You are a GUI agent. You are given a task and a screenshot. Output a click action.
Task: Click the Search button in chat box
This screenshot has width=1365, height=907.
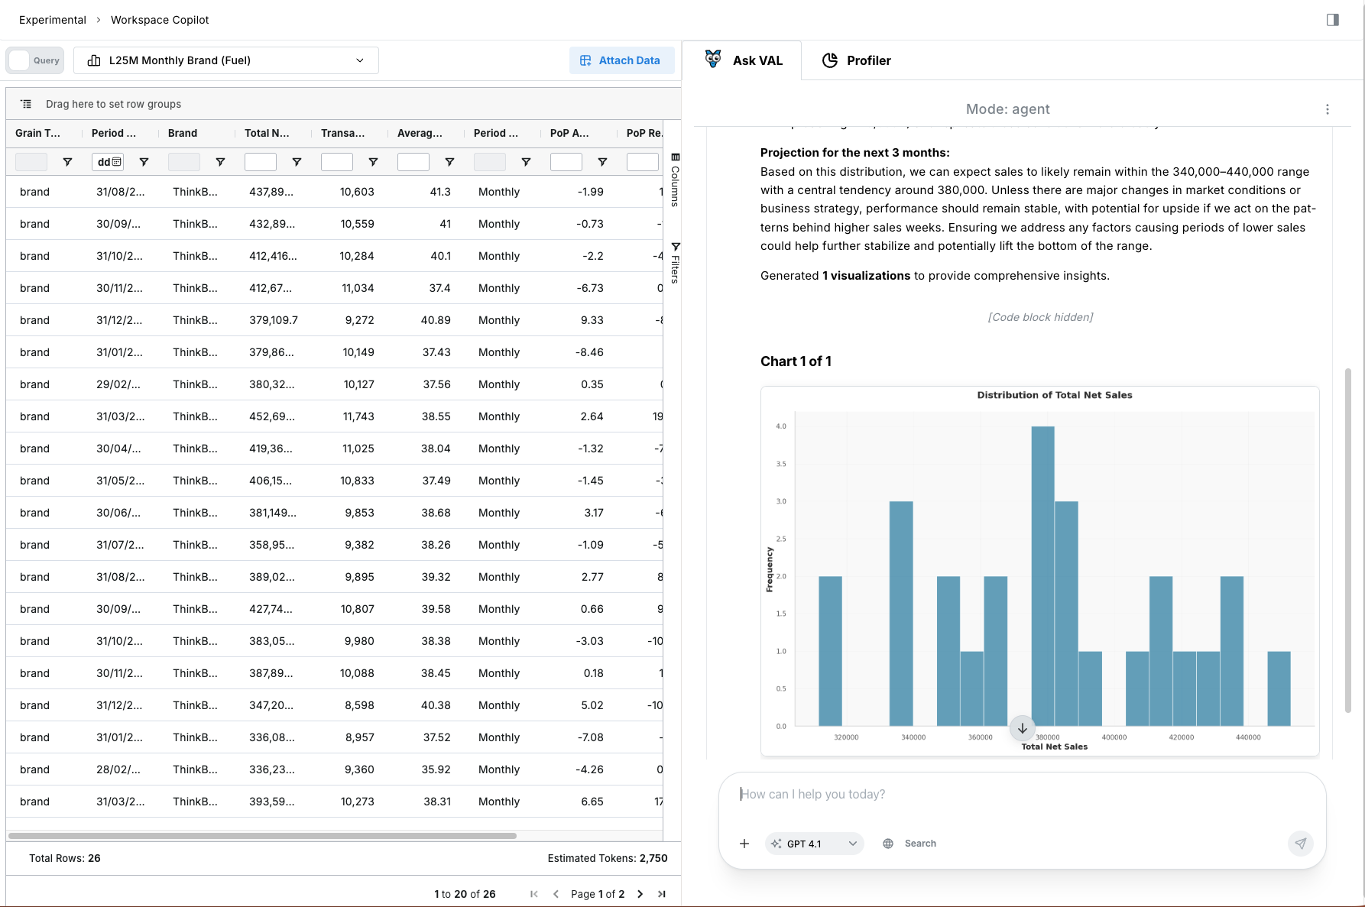(909, 844)
